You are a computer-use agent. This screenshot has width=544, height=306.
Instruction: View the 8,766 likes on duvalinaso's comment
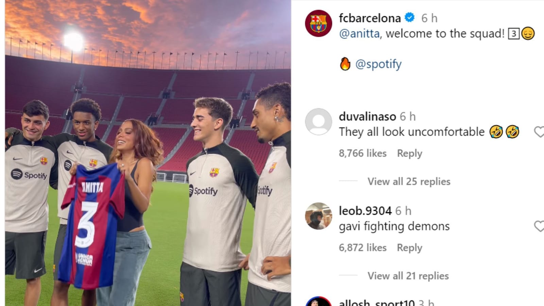pyautogui.click(x=362, y=153)
